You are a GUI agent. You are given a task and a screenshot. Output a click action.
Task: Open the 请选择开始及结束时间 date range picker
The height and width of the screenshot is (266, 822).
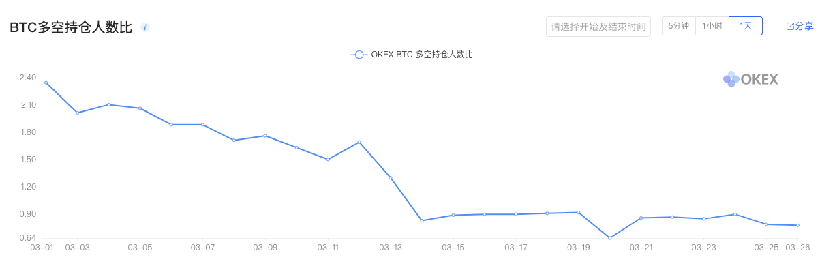(598, 27)
